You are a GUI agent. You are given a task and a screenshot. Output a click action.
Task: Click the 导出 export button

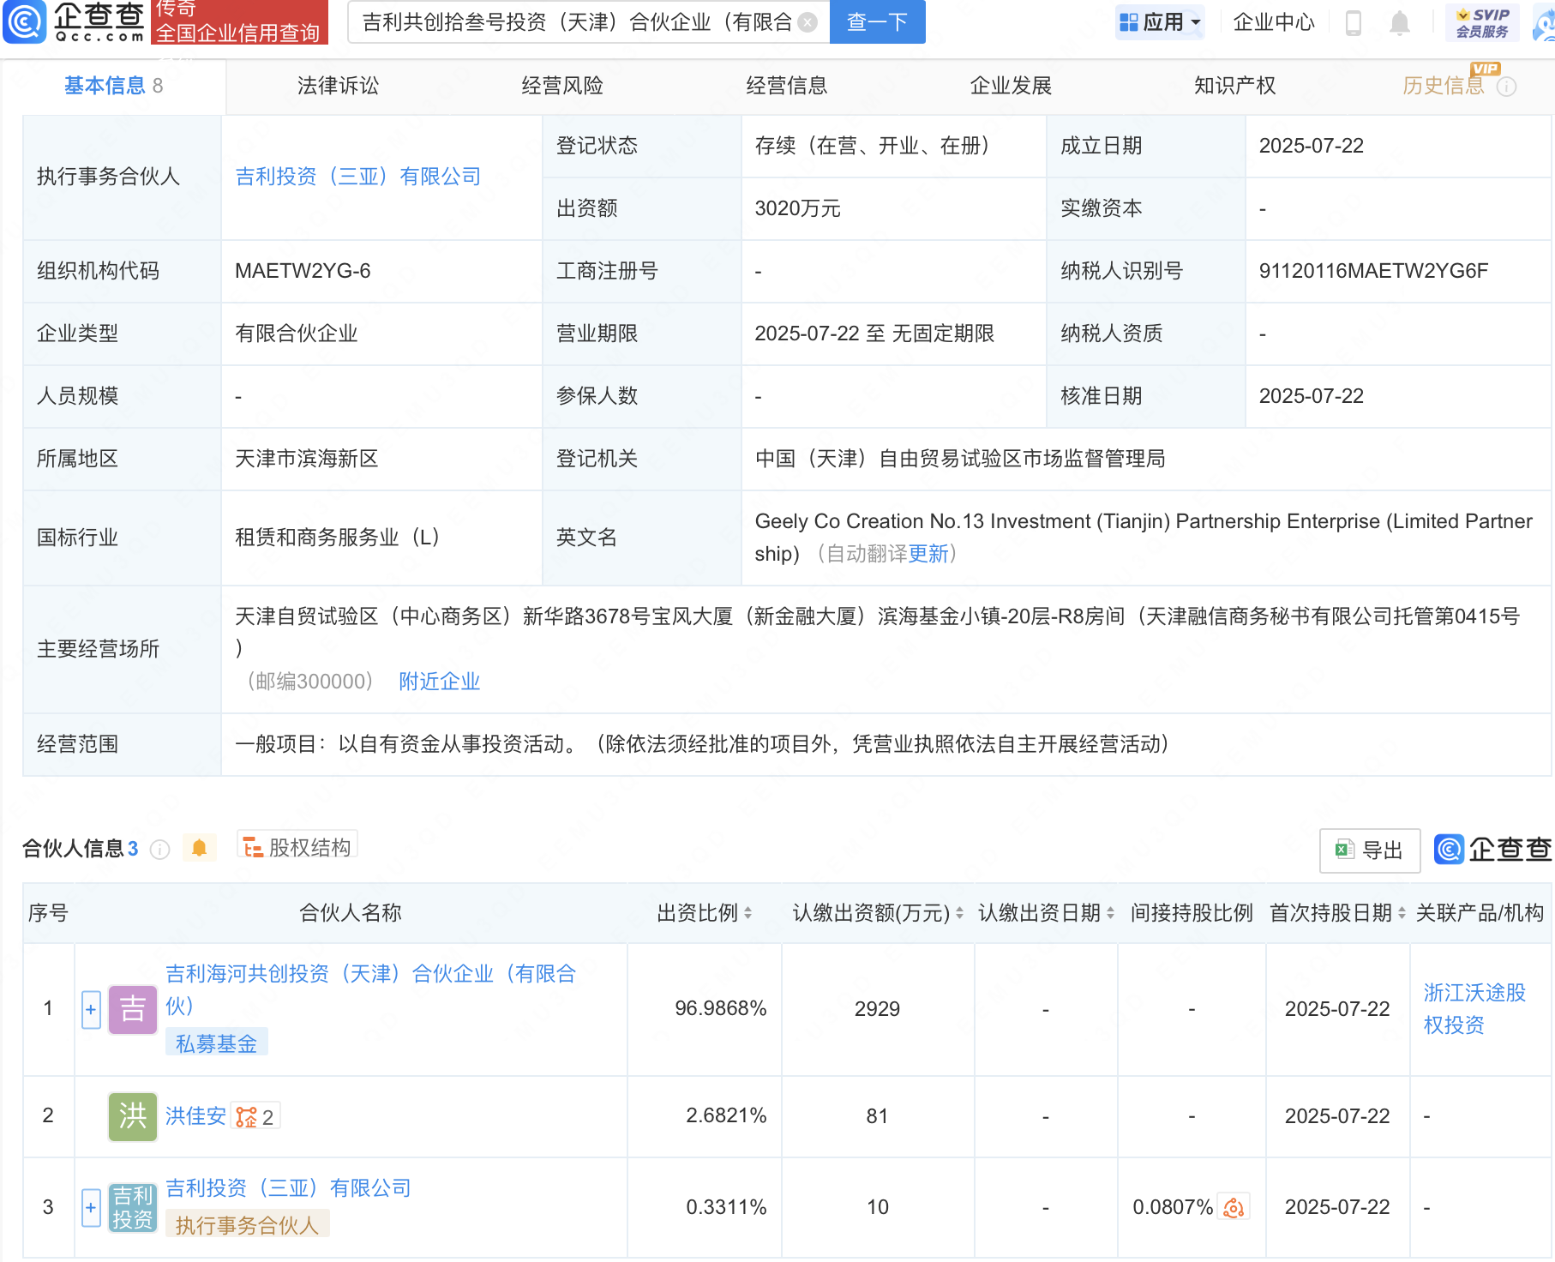click(x=1370, y=850)
